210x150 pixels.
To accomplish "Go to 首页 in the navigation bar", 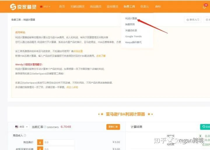I will coord(62,7).
